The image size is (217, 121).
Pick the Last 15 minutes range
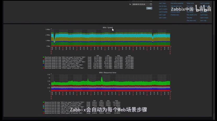pyautogui.click(x=205, y=3)
